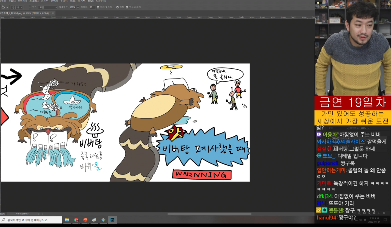Screen dimensions: 391x227
Task: Open the status bar info arrow menu
Action: (x=39, y=214)
